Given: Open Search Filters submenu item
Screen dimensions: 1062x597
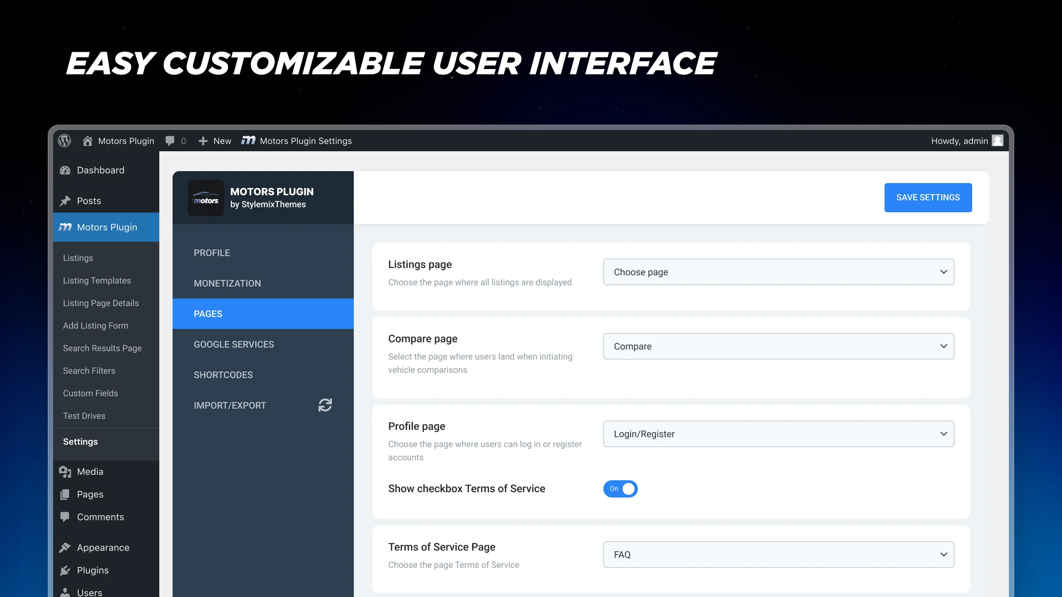Looking at the screenshot, I should pos(89,371).
